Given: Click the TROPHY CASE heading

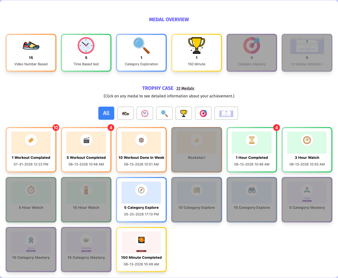Looking at the screenshot, I should pos(158,88).
